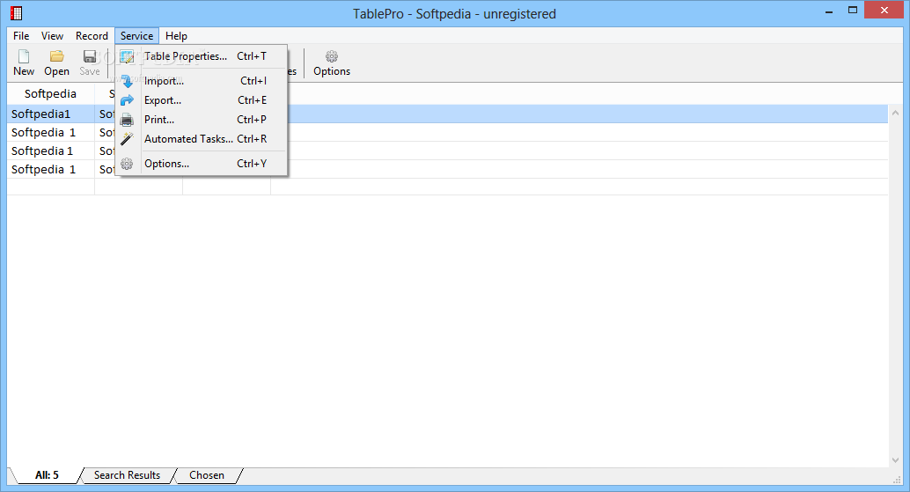Click the Import down-arrow menu icon
Image resolution: width=910 pixels, height=492 pixels.
(x=127, y=81)
